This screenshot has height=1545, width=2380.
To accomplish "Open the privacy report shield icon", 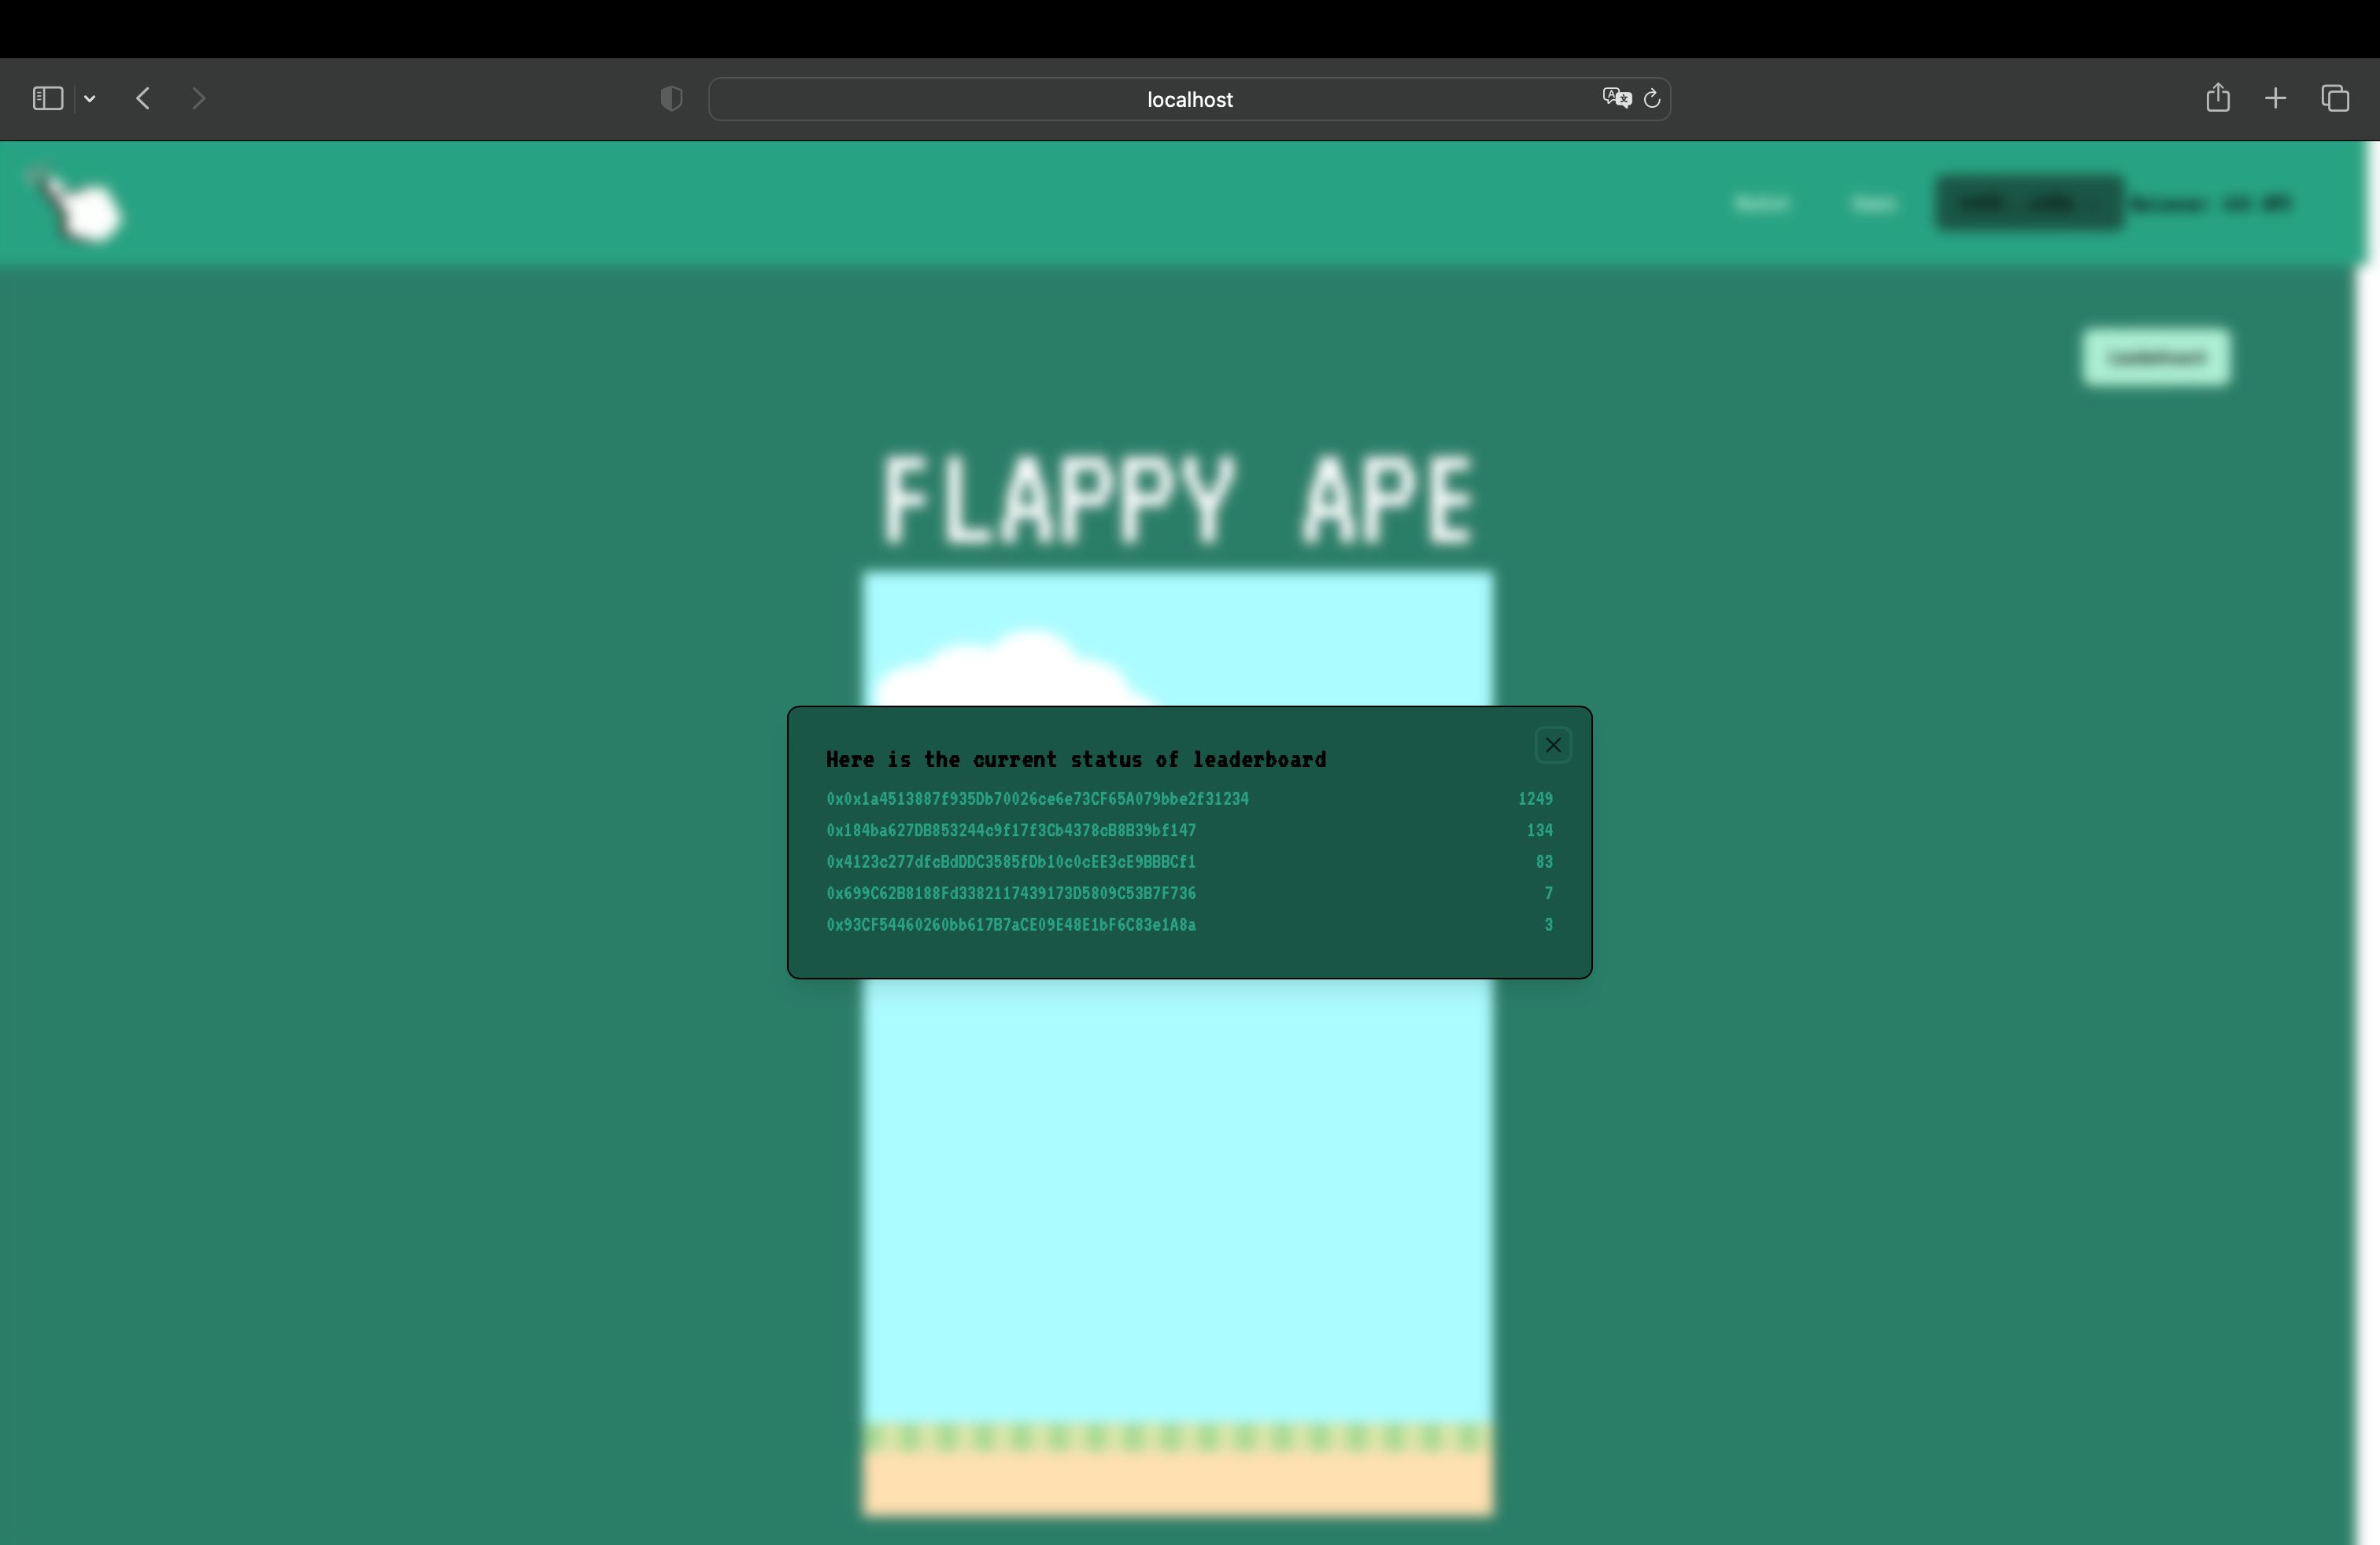I will (672, 98).
